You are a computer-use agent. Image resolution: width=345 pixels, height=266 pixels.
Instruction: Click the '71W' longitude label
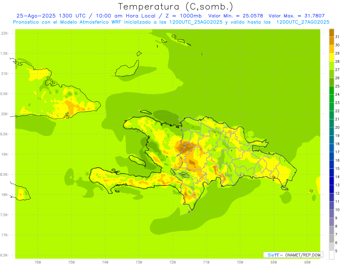tap(206, 262)
